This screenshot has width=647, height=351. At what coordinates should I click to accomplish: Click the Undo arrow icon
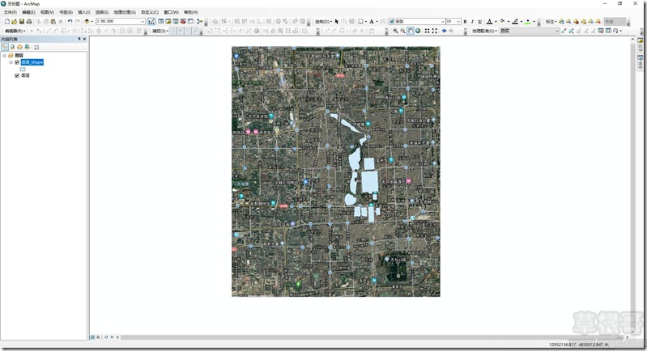pos(70,21)
